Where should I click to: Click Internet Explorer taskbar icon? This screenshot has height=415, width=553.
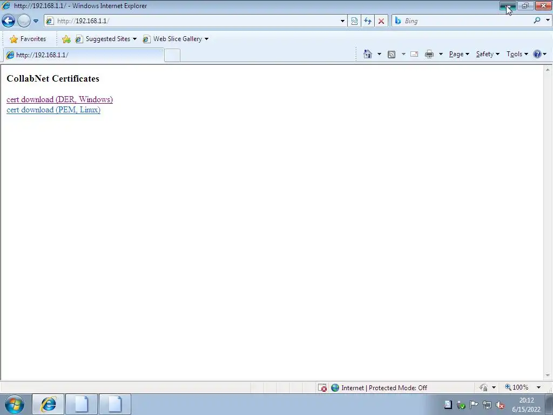coord(48,404)
